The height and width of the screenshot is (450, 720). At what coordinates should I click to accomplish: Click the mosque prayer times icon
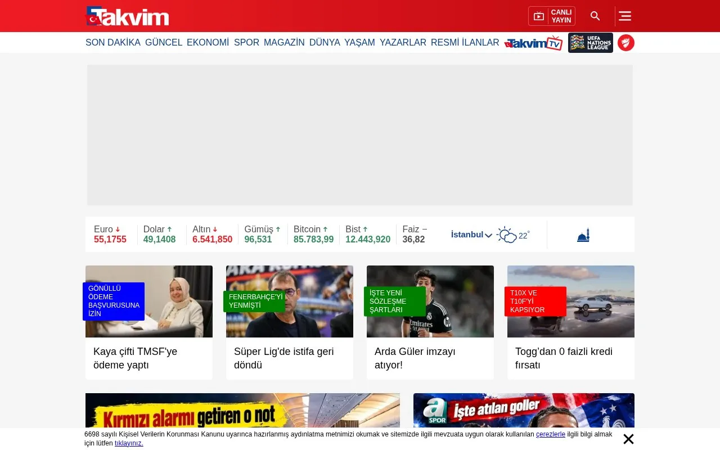tap(583, 235)
